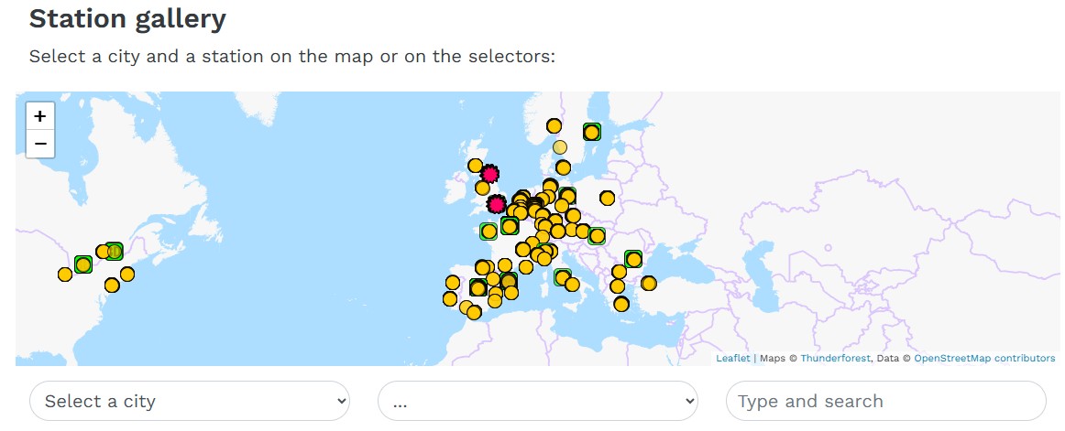Screen dimensions: 1065x431
Task: Select the northernmost yellow marker in Scandinavia
Action: coord(554,125)
